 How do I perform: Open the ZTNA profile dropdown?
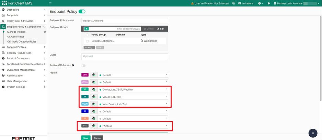click(133, 82)
